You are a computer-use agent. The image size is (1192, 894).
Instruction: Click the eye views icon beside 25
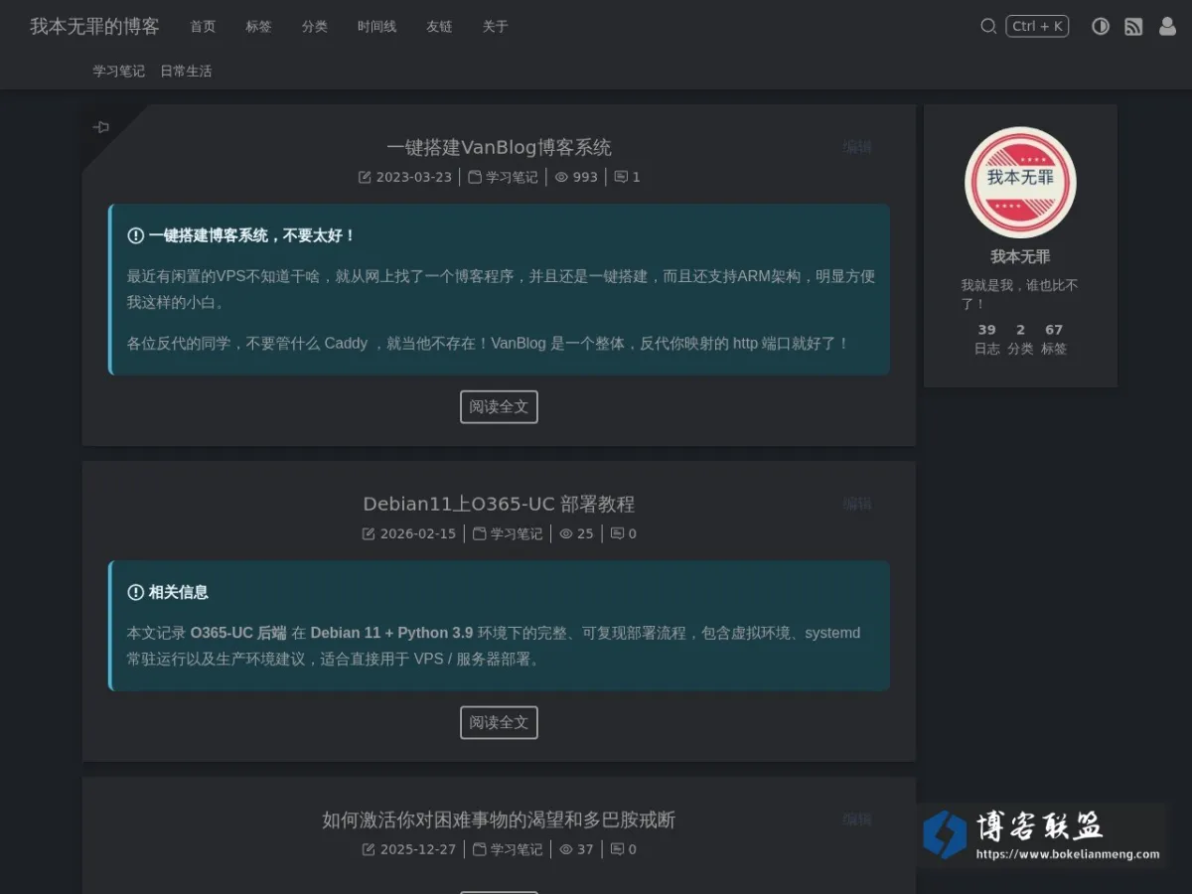566,533
